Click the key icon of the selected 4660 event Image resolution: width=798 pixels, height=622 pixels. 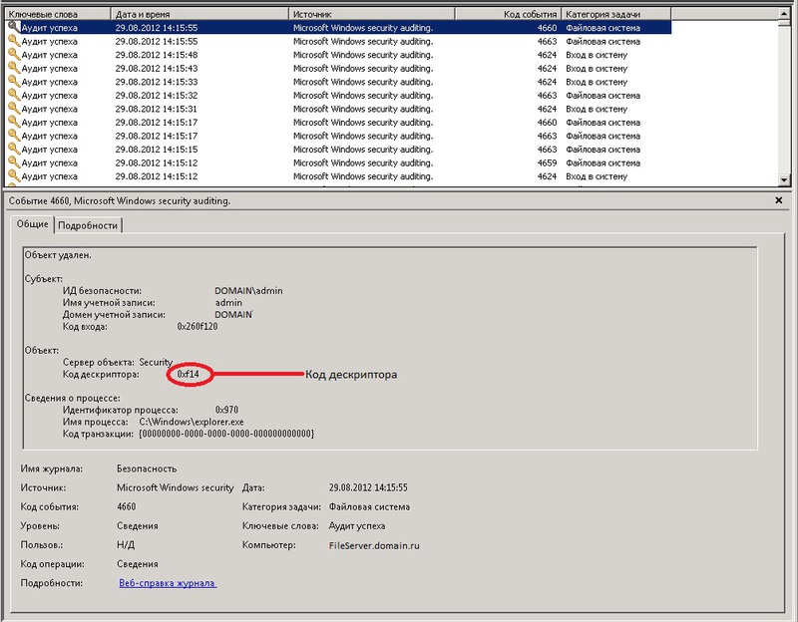point(14,28)
